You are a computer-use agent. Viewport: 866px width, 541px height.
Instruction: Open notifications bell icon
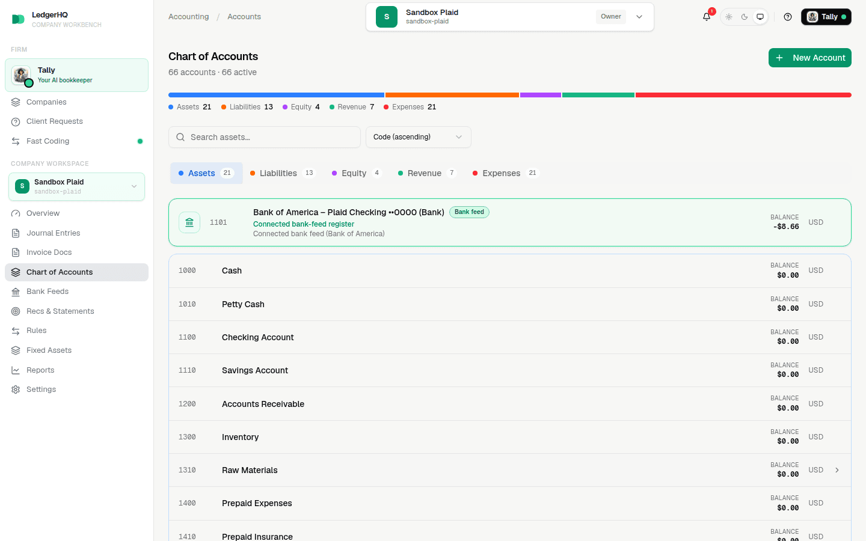[x=707, y=17]
